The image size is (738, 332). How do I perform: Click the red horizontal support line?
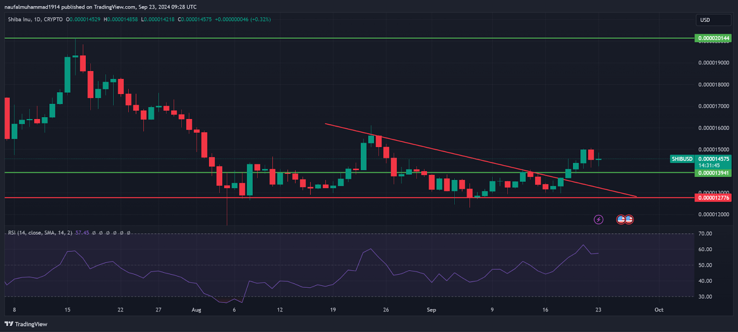pos(349,197)
